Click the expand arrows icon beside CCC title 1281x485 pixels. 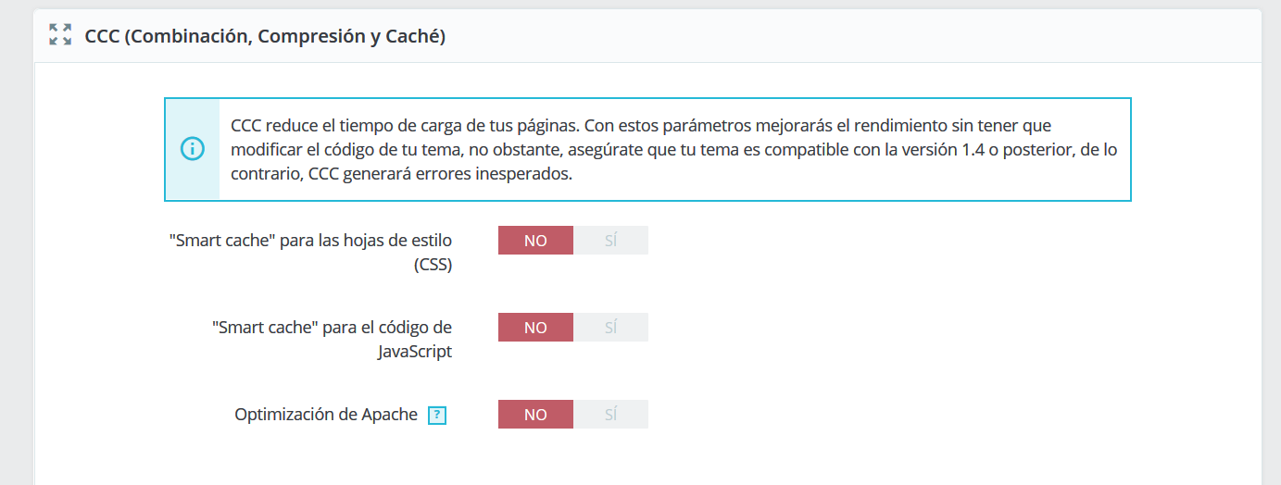pyautogui.click(x=60, y=35)
